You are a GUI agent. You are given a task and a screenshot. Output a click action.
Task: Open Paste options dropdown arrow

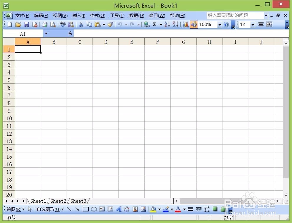click(x=104, y=24)
